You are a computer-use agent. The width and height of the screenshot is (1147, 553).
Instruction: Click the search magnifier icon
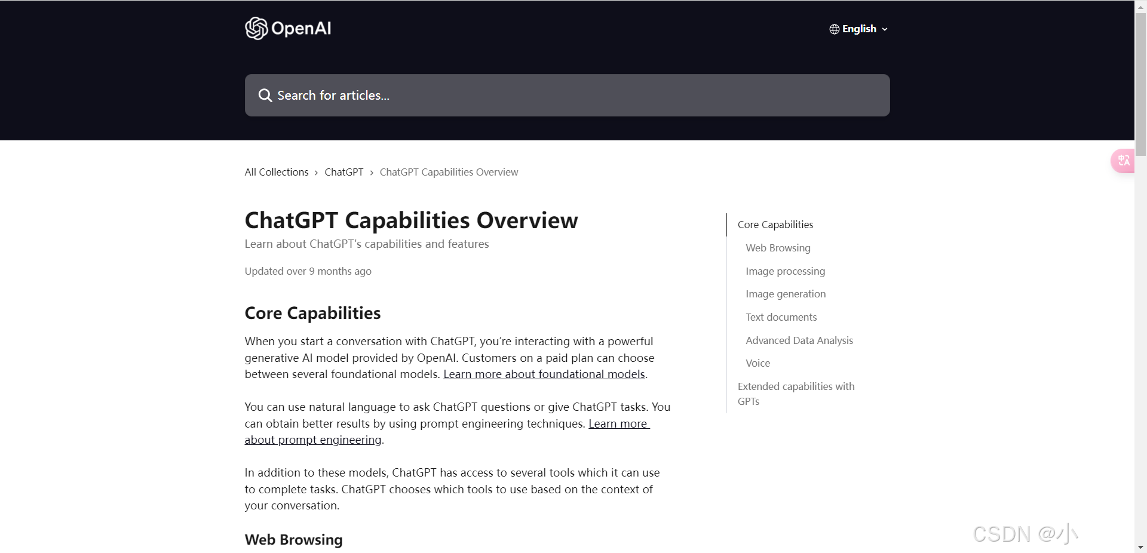point(265,96)
